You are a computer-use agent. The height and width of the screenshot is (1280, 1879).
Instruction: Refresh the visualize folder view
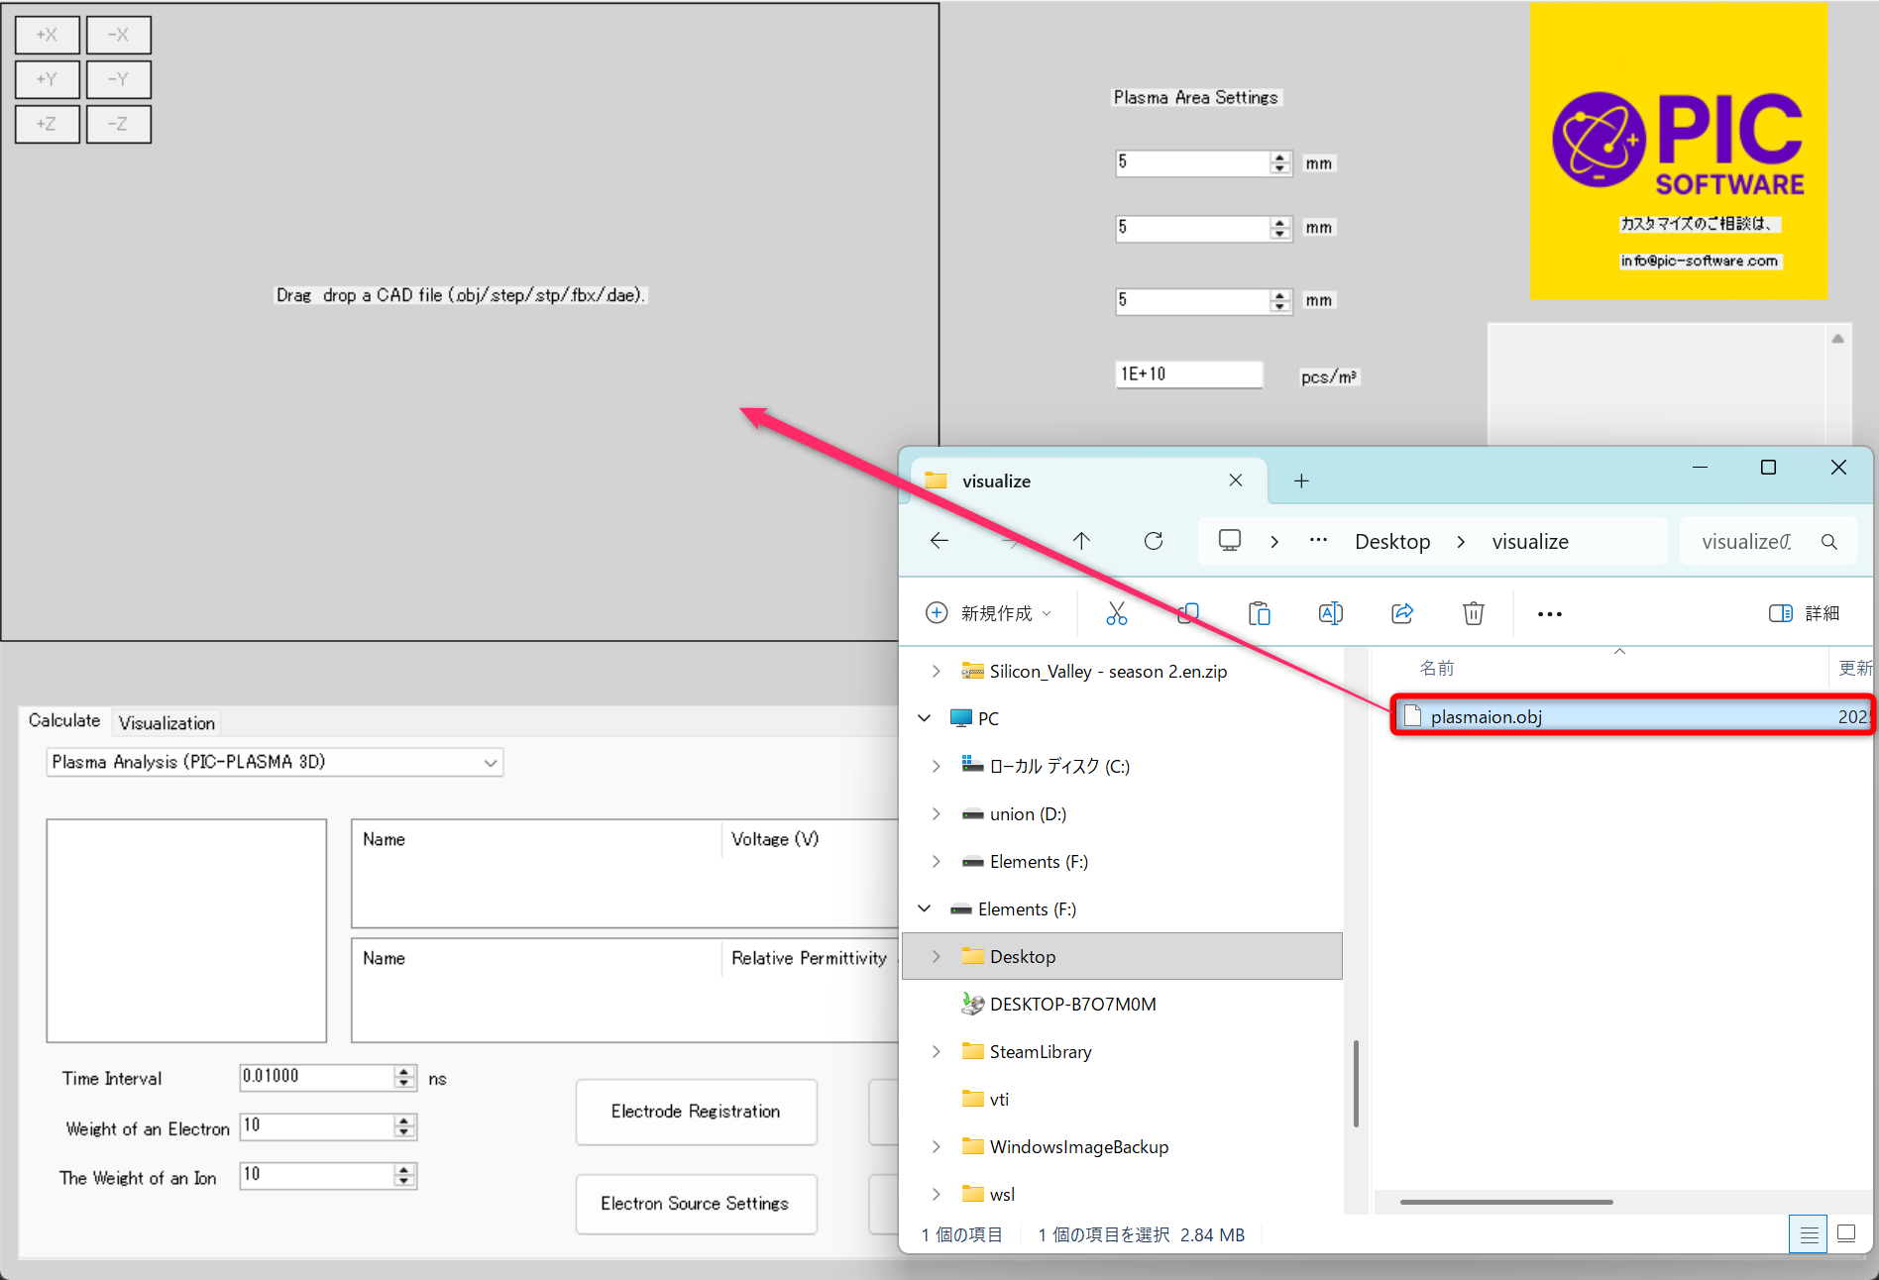pos(1154,541)
